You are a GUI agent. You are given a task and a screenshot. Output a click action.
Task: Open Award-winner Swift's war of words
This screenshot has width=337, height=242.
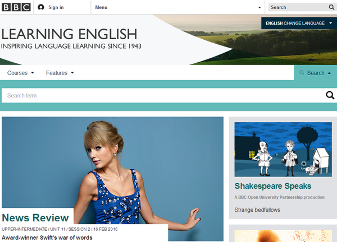coord(47,238)
